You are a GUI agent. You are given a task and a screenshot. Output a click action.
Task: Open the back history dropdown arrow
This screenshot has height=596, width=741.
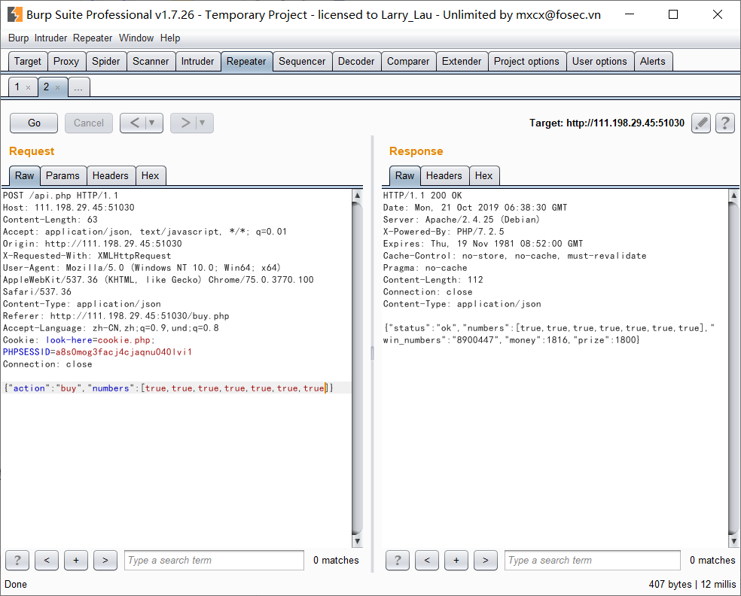click(x=152, y=123)
